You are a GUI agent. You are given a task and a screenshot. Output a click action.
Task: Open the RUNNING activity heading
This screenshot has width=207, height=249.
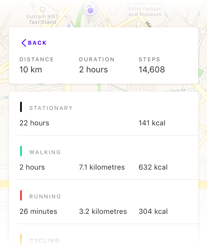point(45,196)
